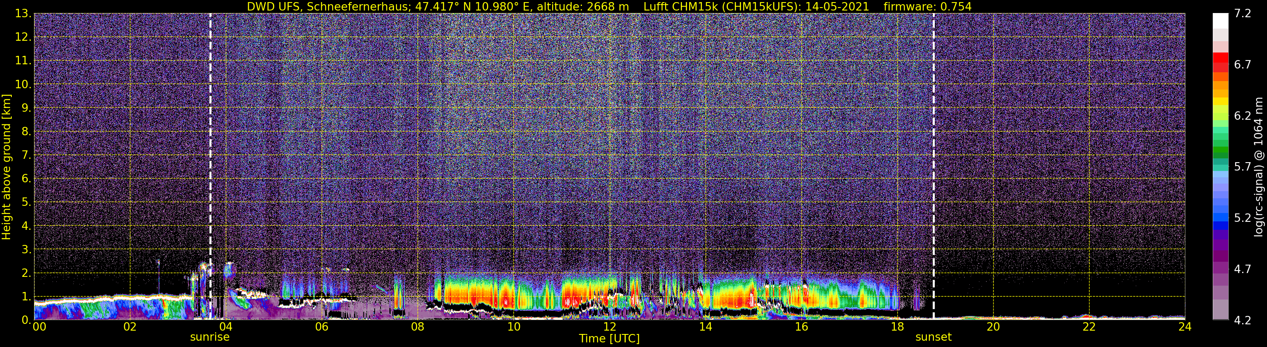Click the 'Time [UTC]' axis label
Viewport: 1267px width, 347px height.
click(609, 338)
